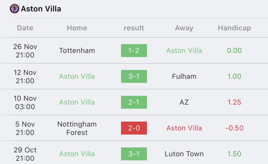The width and height of the screenshot is (268, 164).
Task: Click the result column header
Action: [134, 28]
